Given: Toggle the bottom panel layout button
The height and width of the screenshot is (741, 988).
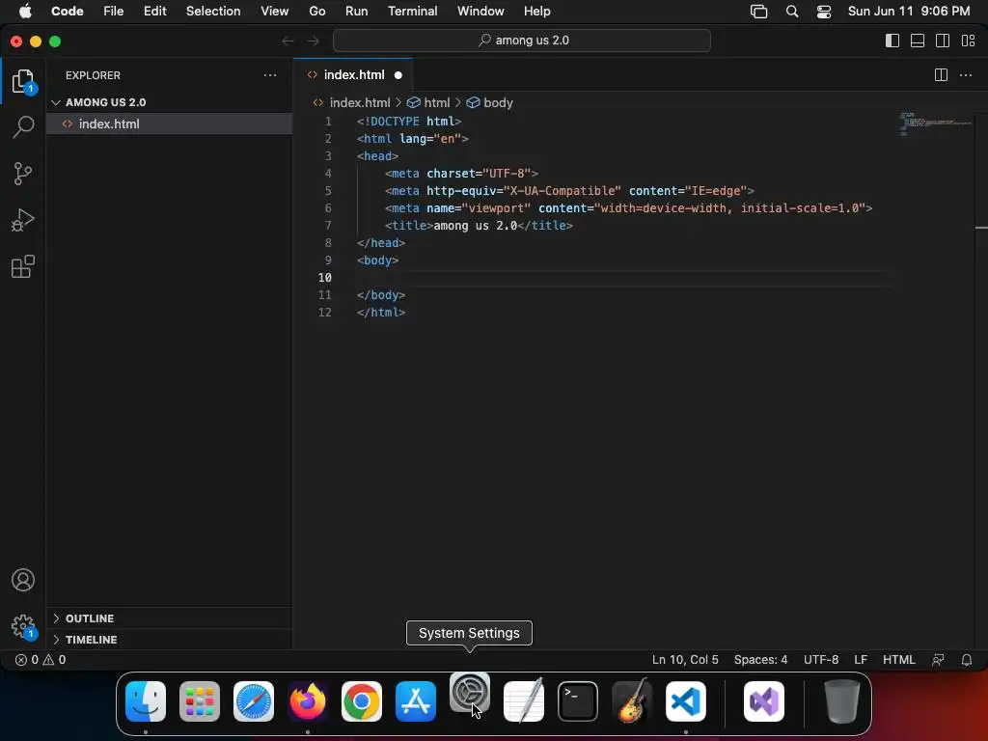Looking at the screenshot, I should (x=918, y=41).
